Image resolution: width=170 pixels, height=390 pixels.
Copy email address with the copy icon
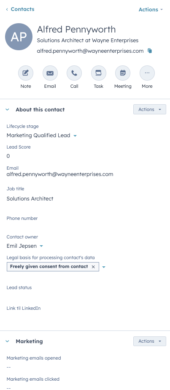(x=150, y=51)
